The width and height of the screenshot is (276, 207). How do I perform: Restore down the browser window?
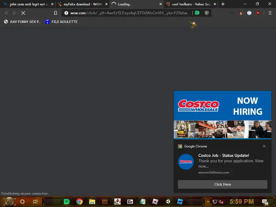click(257, 4)
